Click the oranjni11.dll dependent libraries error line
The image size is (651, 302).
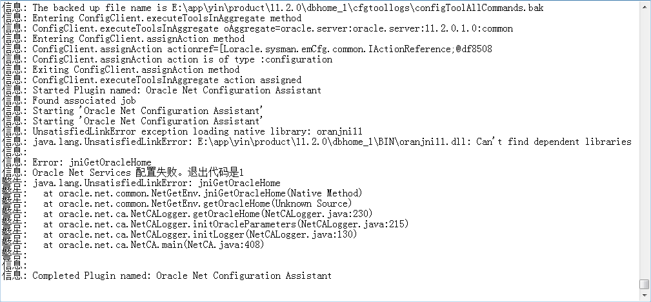pos(317,142)
